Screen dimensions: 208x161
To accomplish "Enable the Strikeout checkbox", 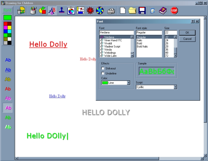I will 103,68.
